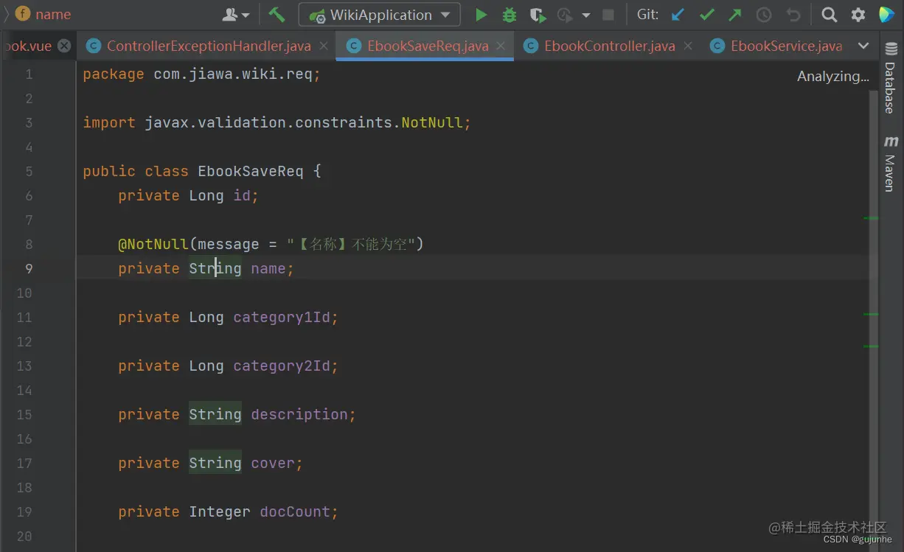Click the field name description

tap(299, 414)
